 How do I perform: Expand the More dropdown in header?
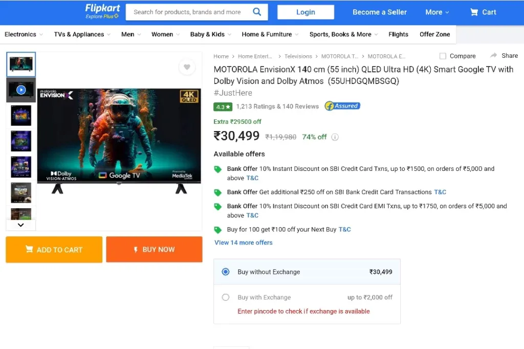point(437,12)
